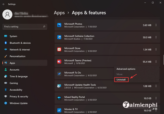Open more options for Mixed Reality Portal
Image resolution: width=164 pixels, height=114 pixels.
156,98
